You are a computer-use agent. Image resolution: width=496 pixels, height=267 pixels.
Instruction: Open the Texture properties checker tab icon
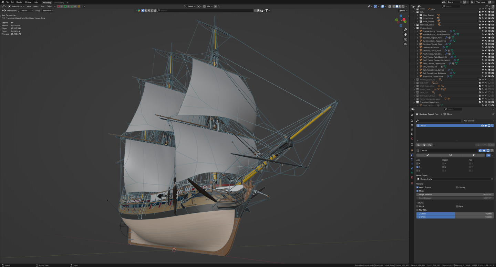412,183
